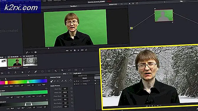This screenshot has height=111, width=198.
Task: Toggle Sizing keyframe dot at row start
Action: click(x=75, y=84)
